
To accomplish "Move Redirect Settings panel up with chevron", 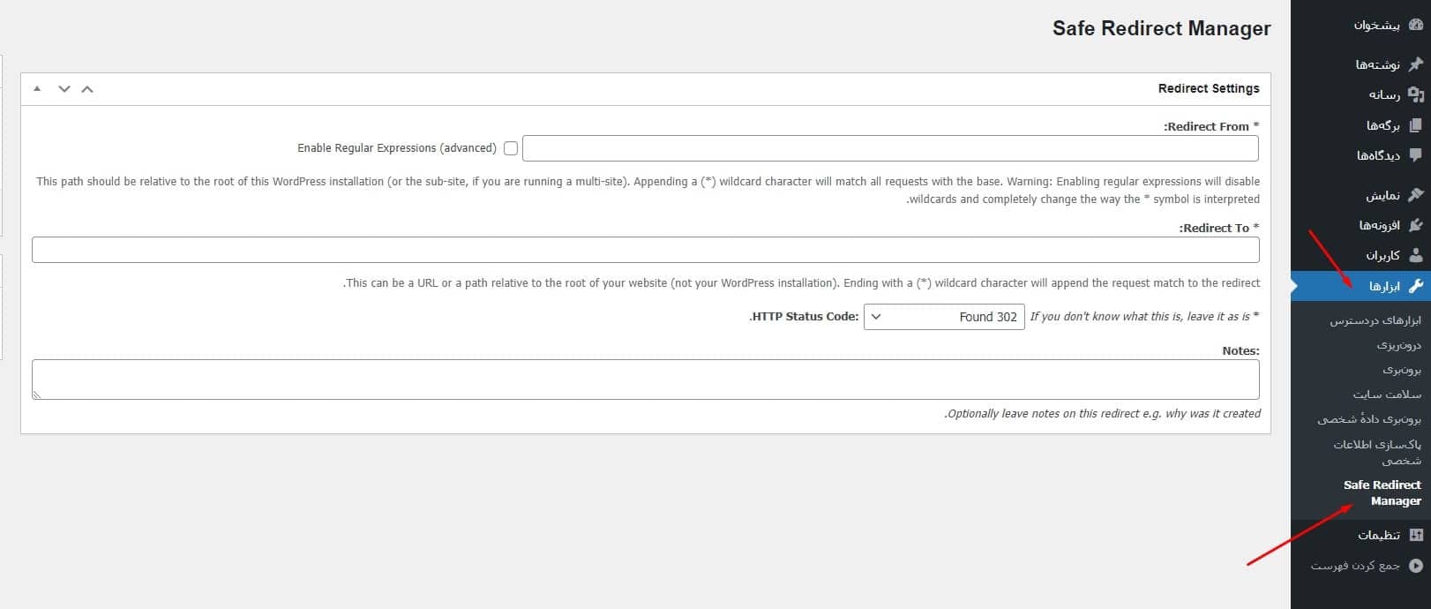I will (x=87, y=89).
